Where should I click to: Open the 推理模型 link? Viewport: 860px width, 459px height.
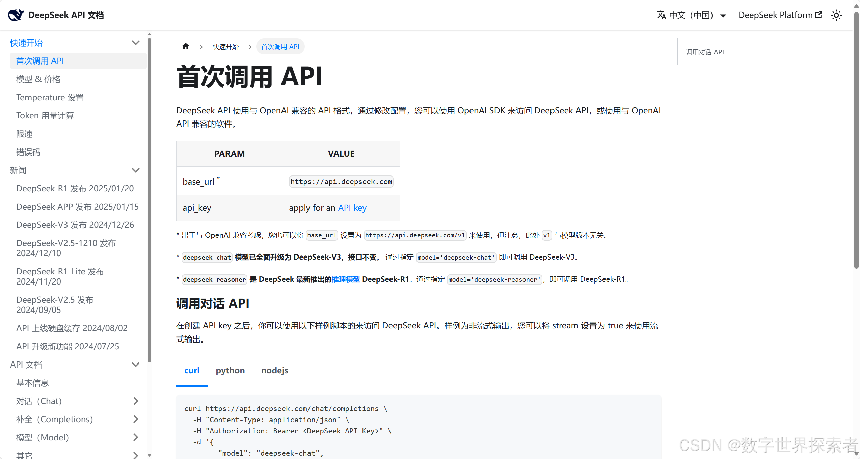[x=345, y=279]
